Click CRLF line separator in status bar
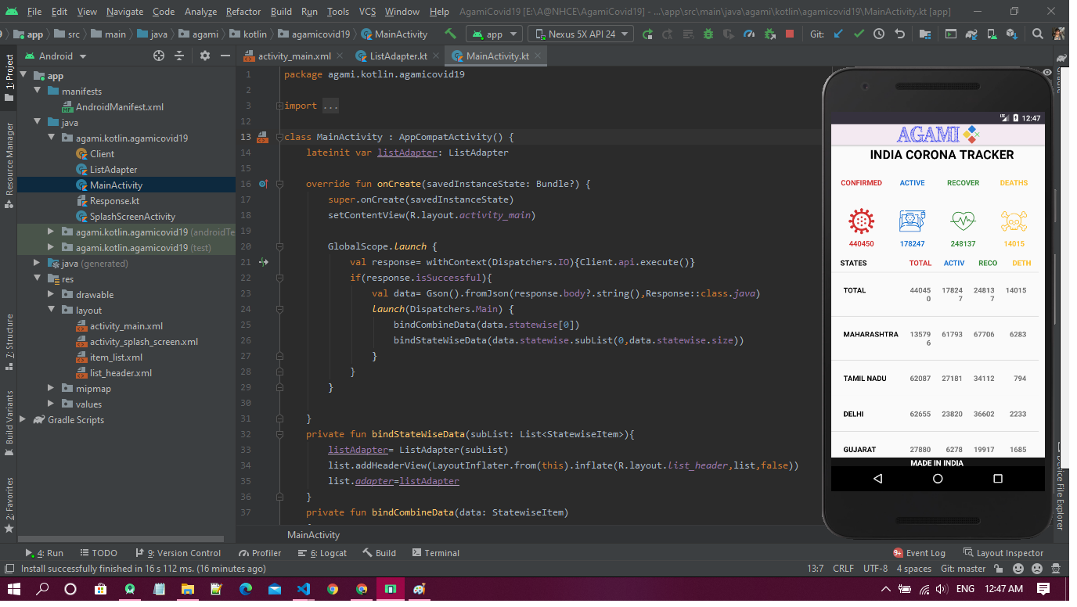1077x607 pixels. point(843,569)
